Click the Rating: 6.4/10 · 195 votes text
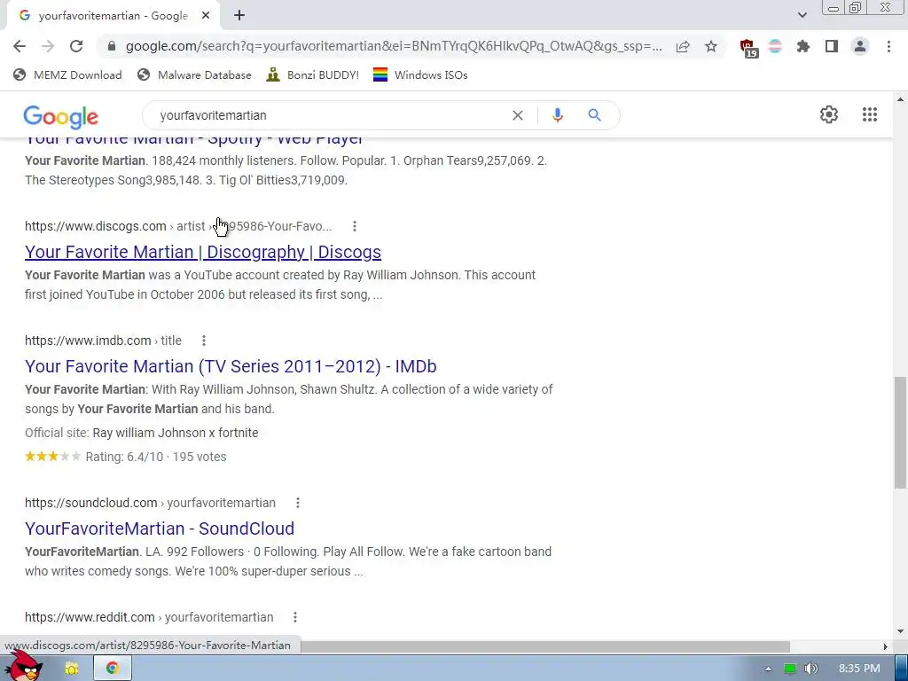908x681 pixels. pos(156,457)
